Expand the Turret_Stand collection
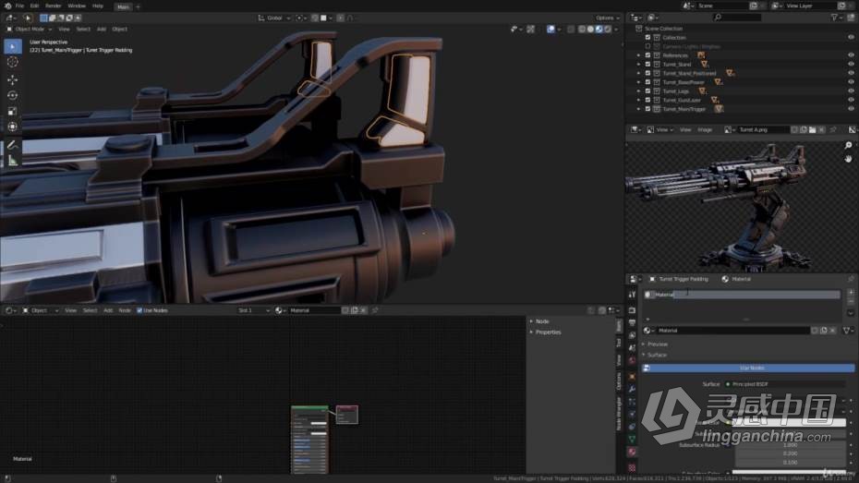Screen dimensions: 859x483 pos(638,64)
